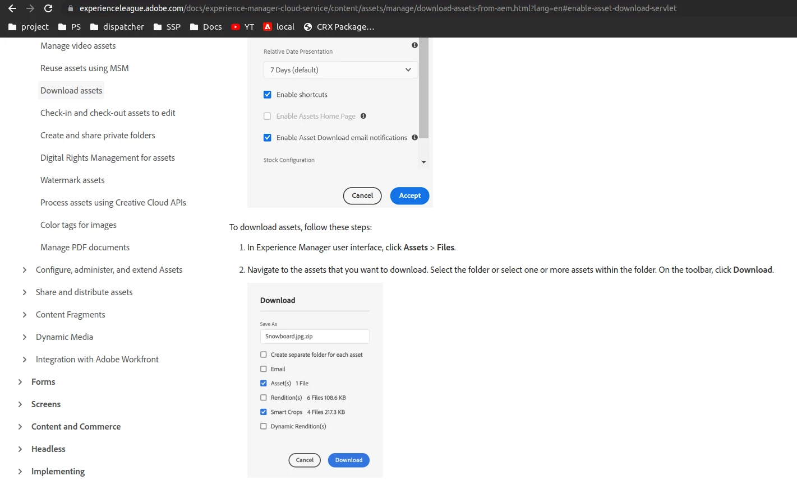
Task: Open the CRX Package bookmark
Action: point(339,27)
